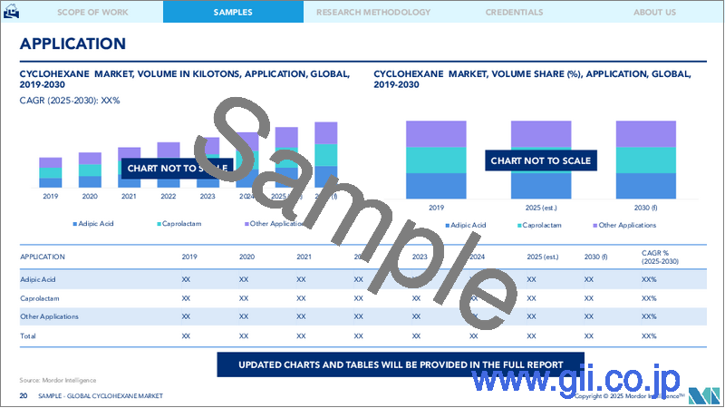Select the Total row label in the table
Image resolution: width=725 pixels, height=408 pixels.
point(29,335)
